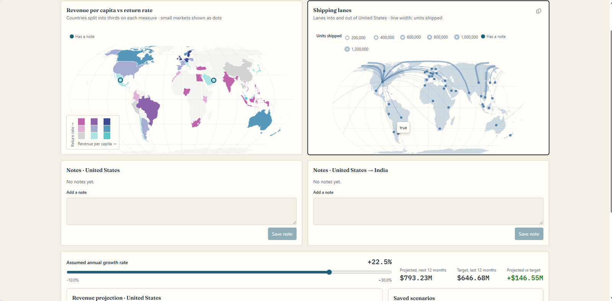Click the "$793.23M" projected value
Screen dimensions: 612x301
(416, 278)
